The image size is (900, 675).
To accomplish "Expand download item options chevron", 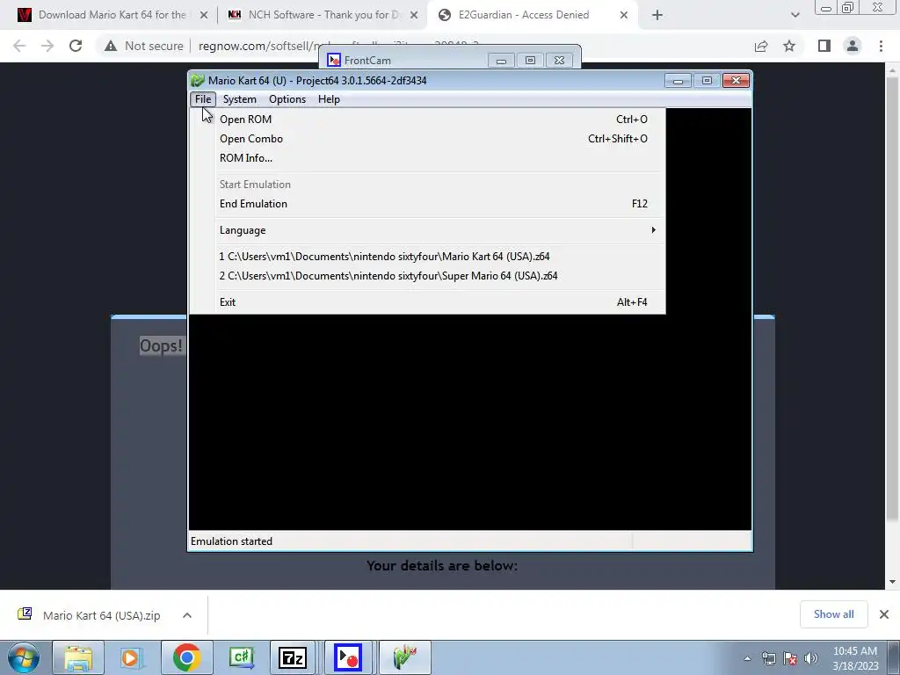I will (x=187, y=615).
